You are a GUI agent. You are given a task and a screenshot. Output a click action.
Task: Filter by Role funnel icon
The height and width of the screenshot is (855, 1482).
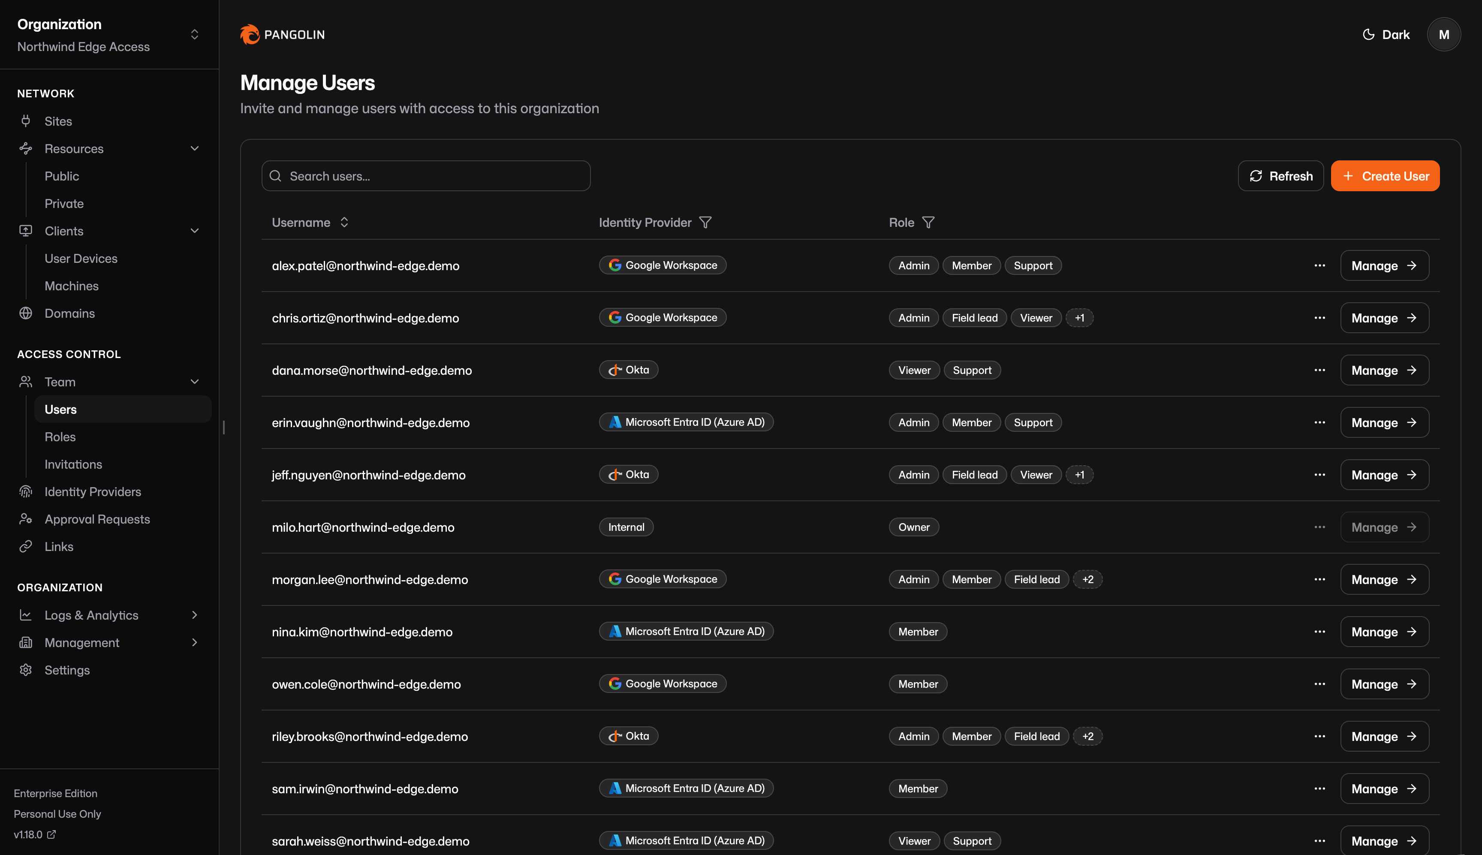pyautogui.click(x=928, y=223)
